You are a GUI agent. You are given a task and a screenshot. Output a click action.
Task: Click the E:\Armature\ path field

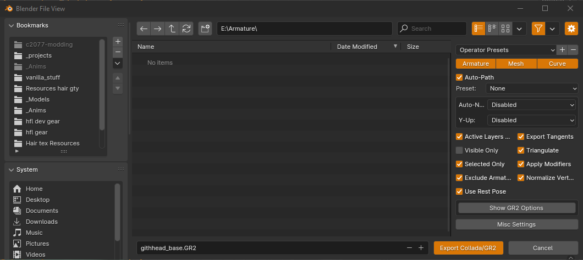[305, 29]
